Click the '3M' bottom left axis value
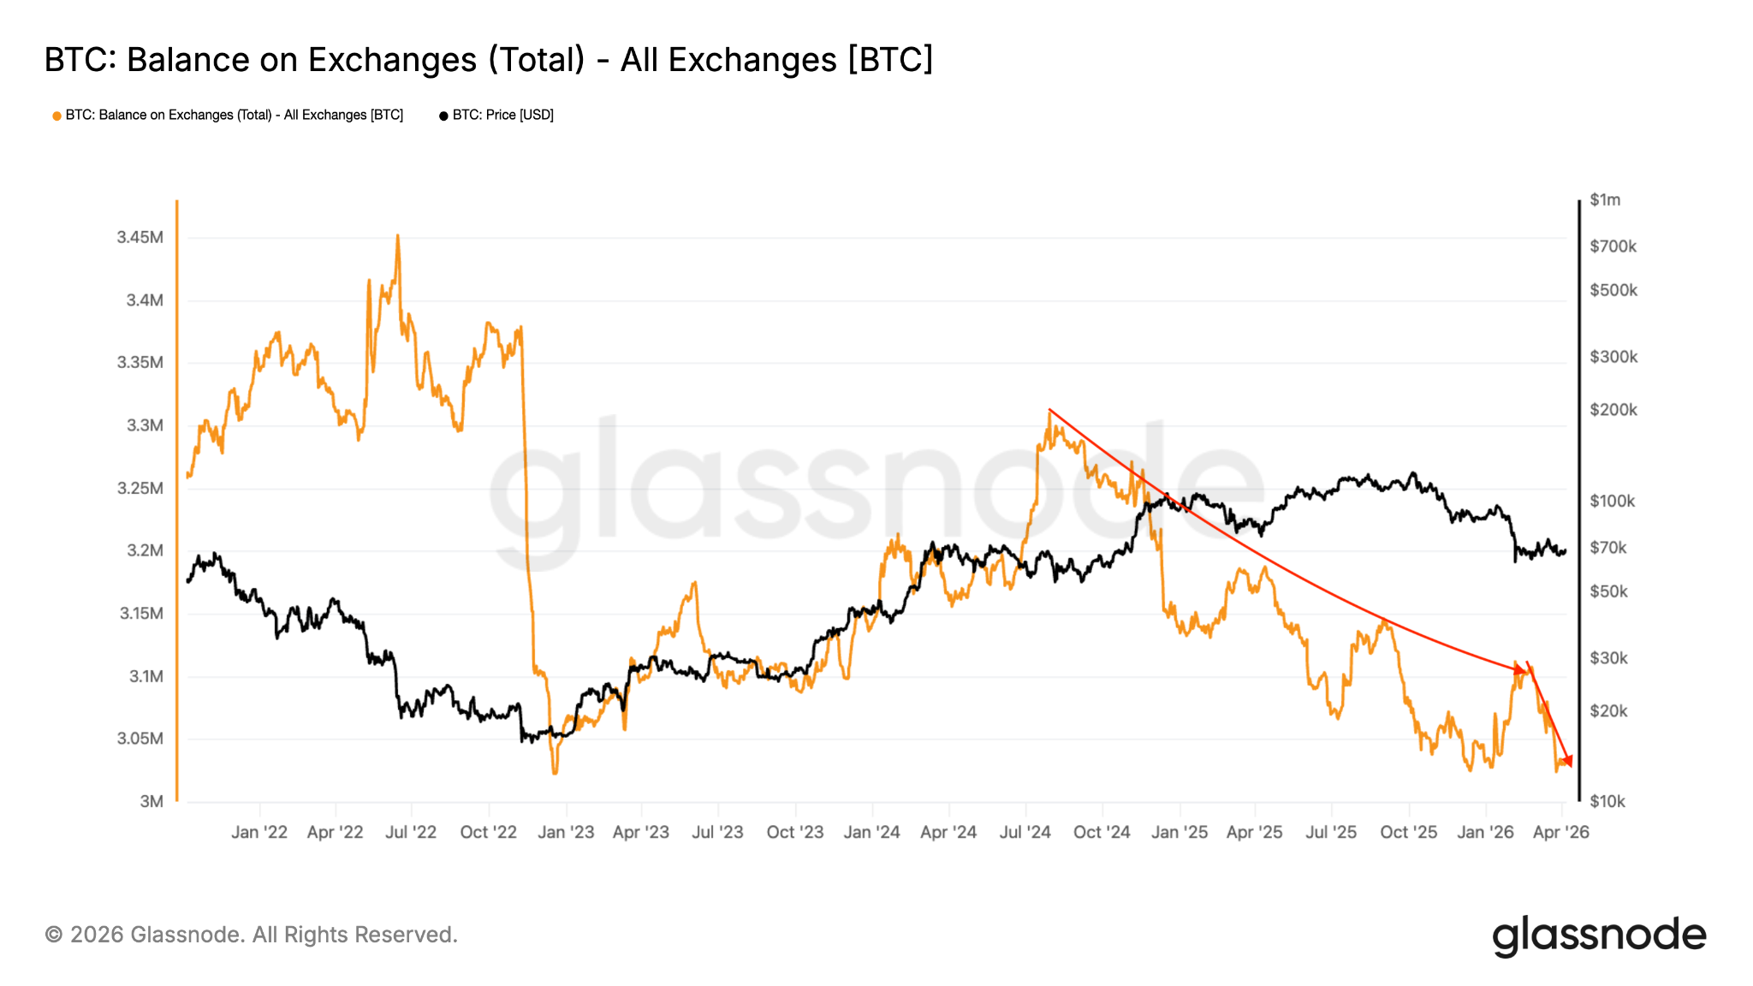 (152, 801)
